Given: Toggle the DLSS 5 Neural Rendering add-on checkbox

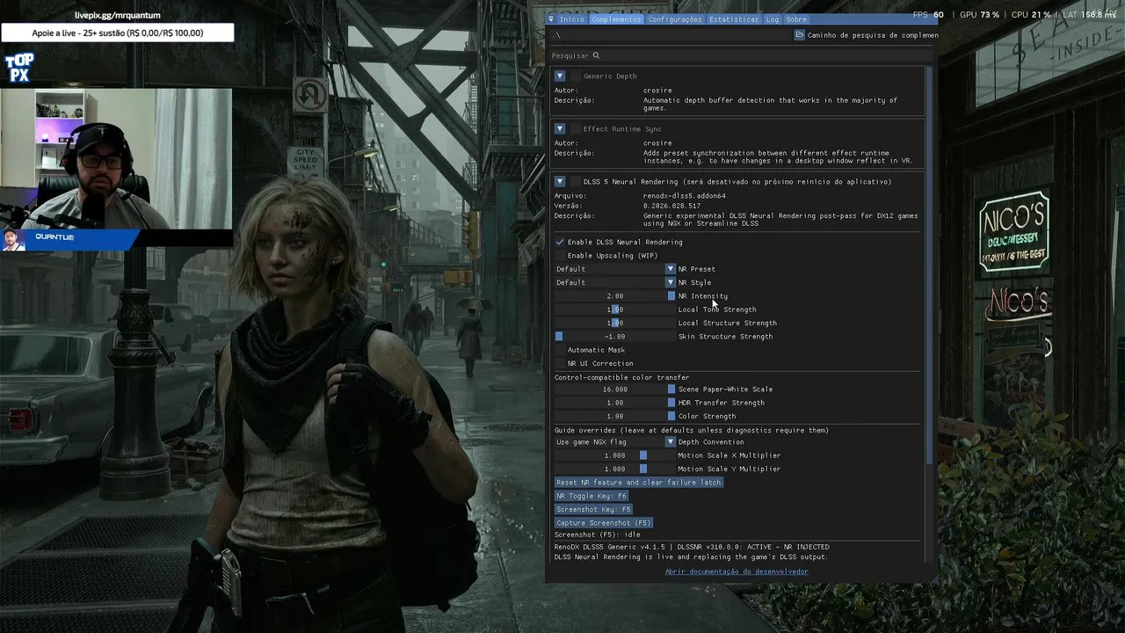Looking at the screenshot, I should tap(575, 182).
